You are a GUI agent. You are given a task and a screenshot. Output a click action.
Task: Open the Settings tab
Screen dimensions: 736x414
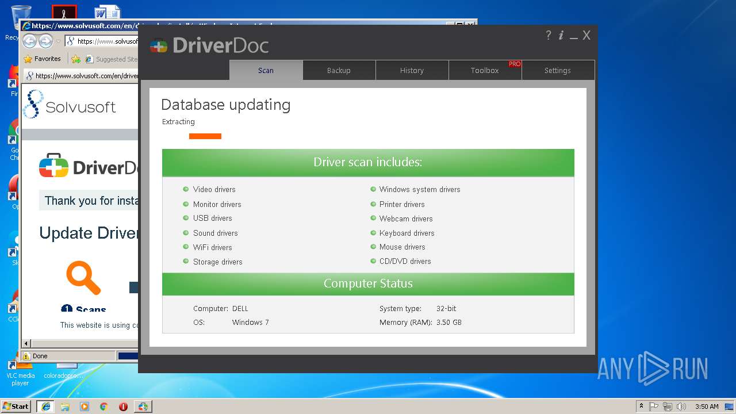(x=558, y=70)
